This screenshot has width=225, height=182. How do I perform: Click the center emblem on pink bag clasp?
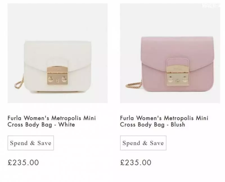click(178, 81)
